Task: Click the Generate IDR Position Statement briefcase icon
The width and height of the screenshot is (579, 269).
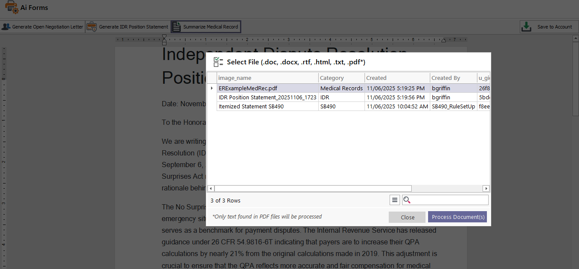Action: tap(92, 27)
